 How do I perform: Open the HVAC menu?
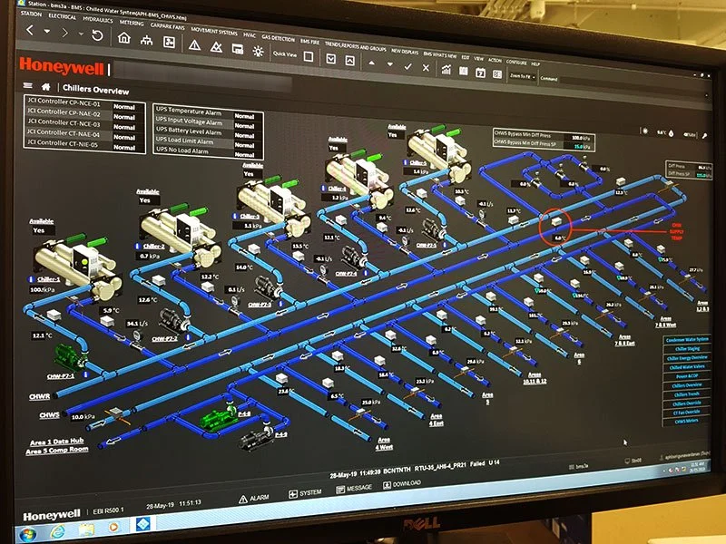tap(250, 35)
